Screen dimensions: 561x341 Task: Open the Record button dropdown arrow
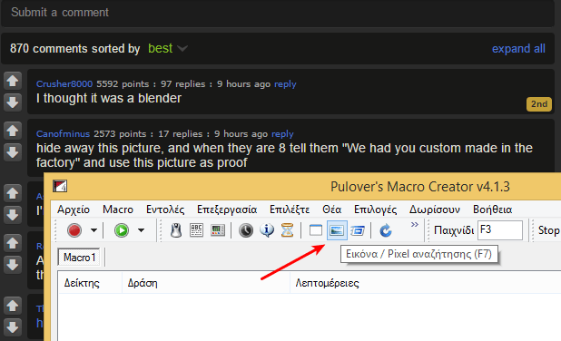93,230
